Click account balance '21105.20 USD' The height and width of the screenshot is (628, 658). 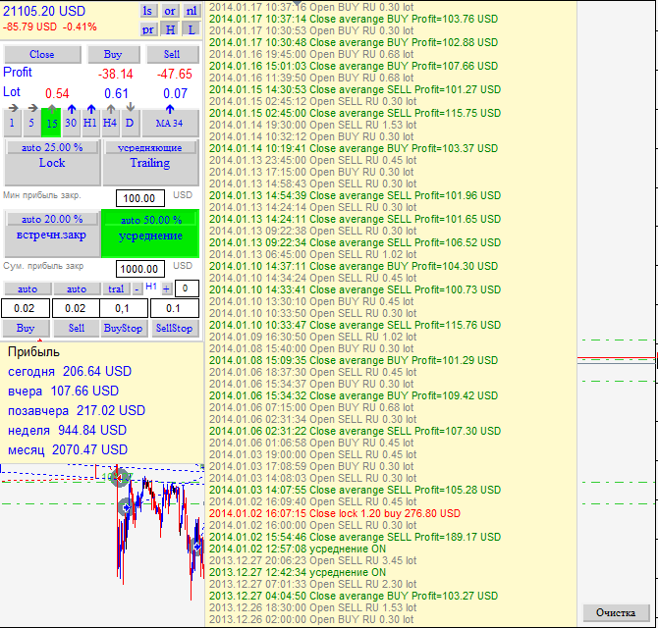[x=44, y=12]
